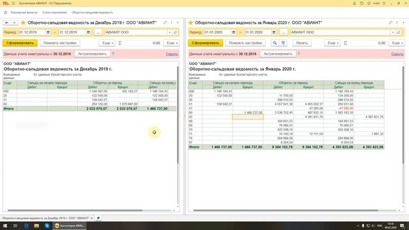Open organization card icon in January report
The height and width of the screenshot is (230, 409).
(x=398, y=33)
